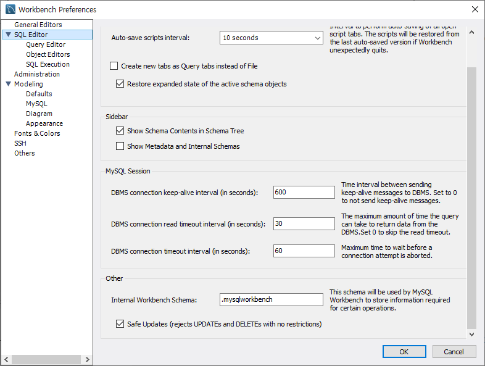485x366 pixels.
Task: Go to Fonts & Colors preferences
Action: pyautogui.click(x=37, y=134)
